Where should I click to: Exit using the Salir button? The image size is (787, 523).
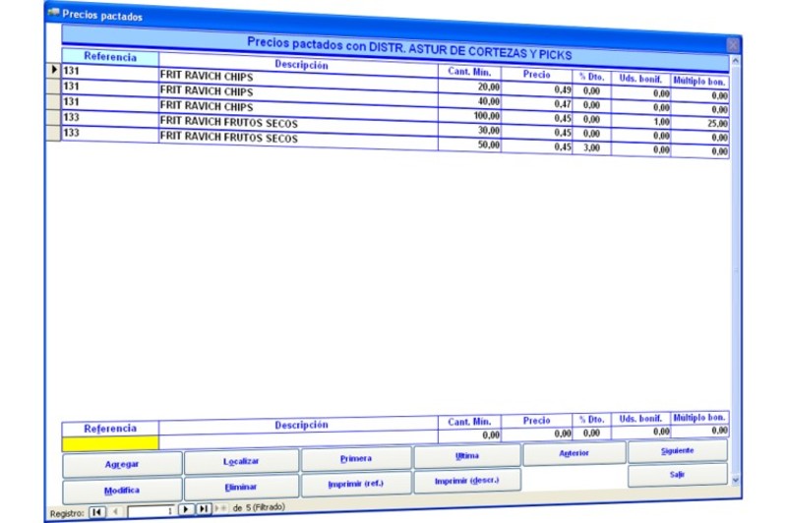pyautogui.click(x=677, y=475)
